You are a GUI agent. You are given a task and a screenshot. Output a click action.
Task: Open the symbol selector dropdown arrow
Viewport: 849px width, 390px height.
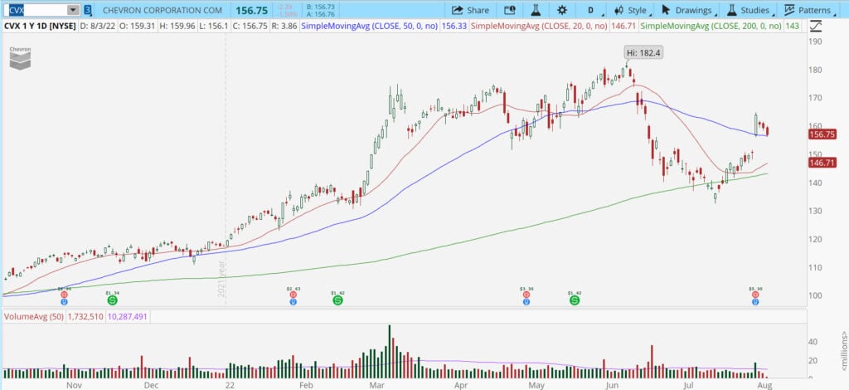pyautogui.click(x=74, y=10)
